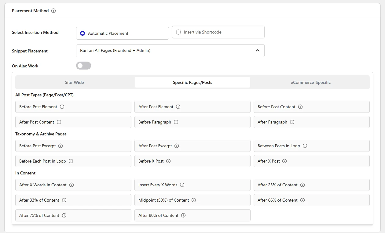Switch to the Specific Pages/Posts tab
Viewport: 385px width, 233px height.
[x=193, y=82]
